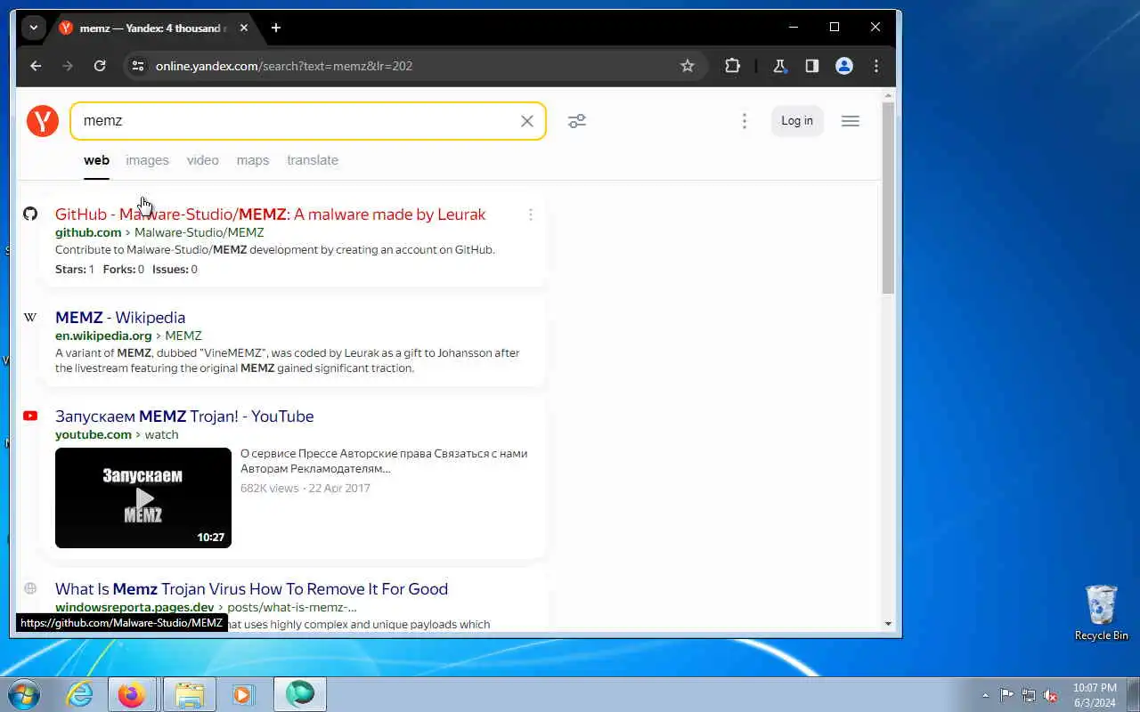Click the page vertical scrollbar thumb

click(x=888, y=198)
